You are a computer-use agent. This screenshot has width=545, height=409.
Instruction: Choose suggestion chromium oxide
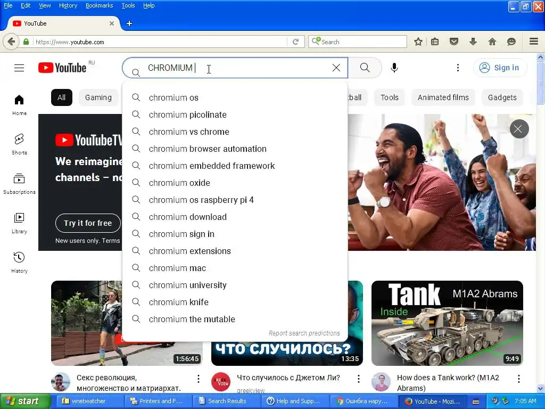pyautogui.click(x=235, y=183)
